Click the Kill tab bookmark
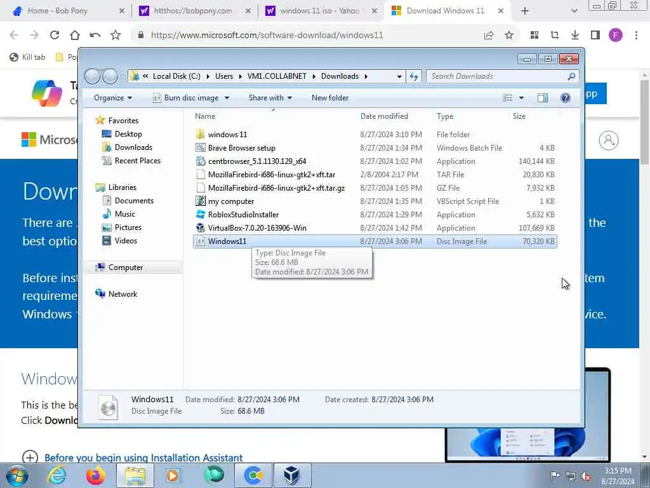 coord(27,57)
